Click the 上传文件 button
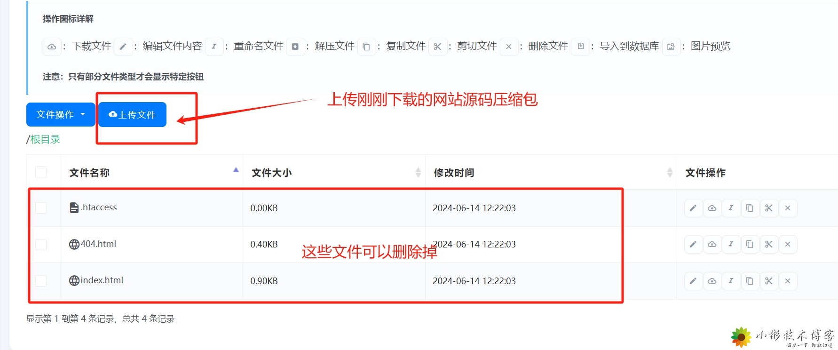 pos(132,114)
